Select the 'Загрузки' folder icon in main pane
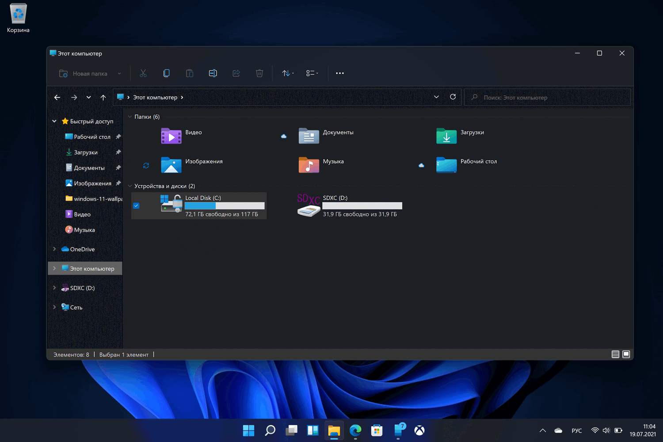The width and height of the screenshot is (663, 442). click(x=446, y=136)
